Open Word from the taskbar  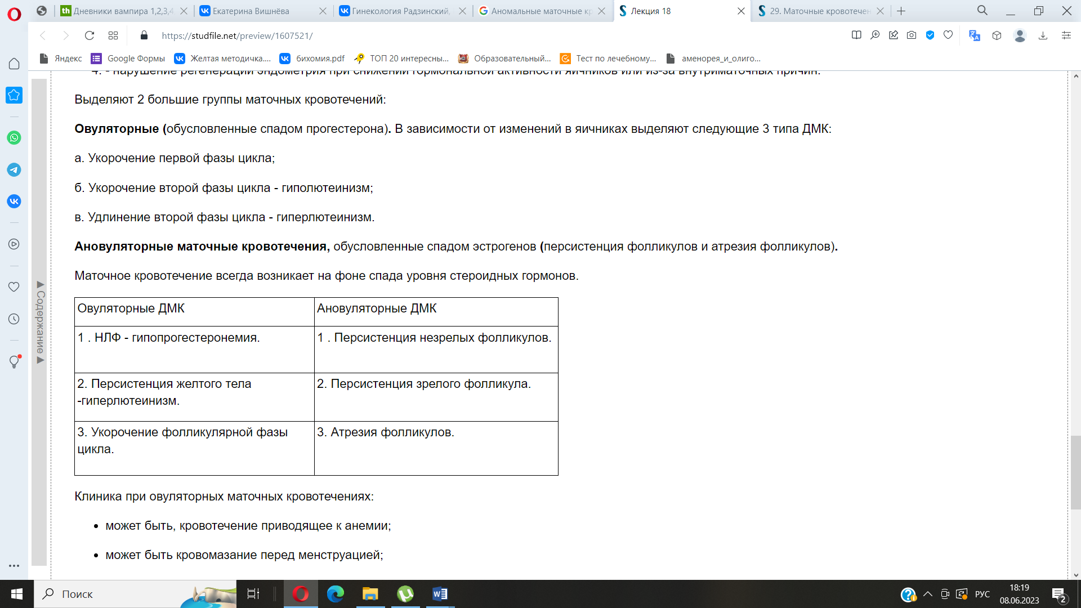440,594
